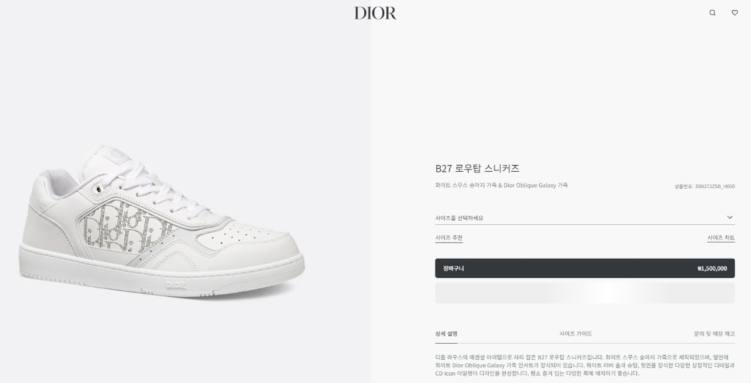This screenshot has height=383, width=751.
Task: Click the product reference 3SN272ZSB_H000
Action: pyautogui.click(x=705, y=186)
